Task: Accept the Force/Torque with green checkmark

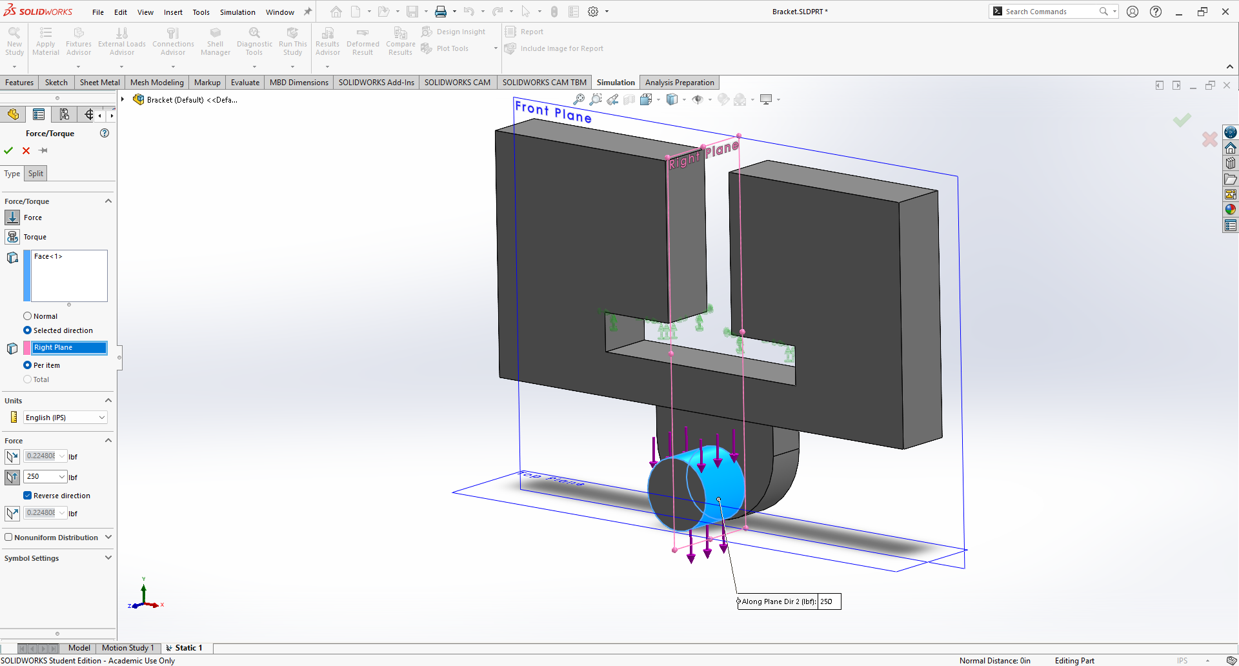Action: [8, 150]
